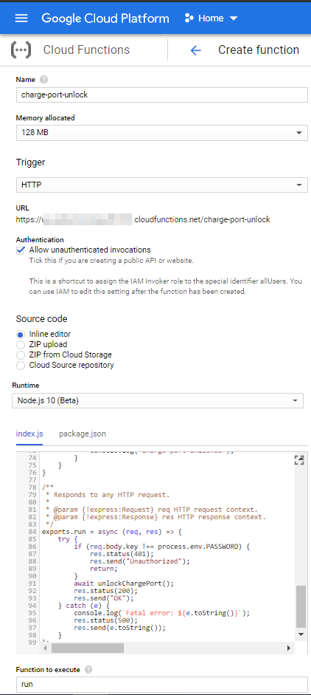Select ZIP from Cloud Storage option

point(21,355)
